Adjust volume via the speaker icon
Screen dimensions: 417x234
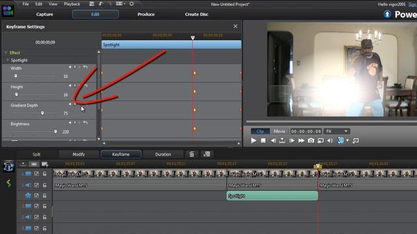click(x=330, y=140)
